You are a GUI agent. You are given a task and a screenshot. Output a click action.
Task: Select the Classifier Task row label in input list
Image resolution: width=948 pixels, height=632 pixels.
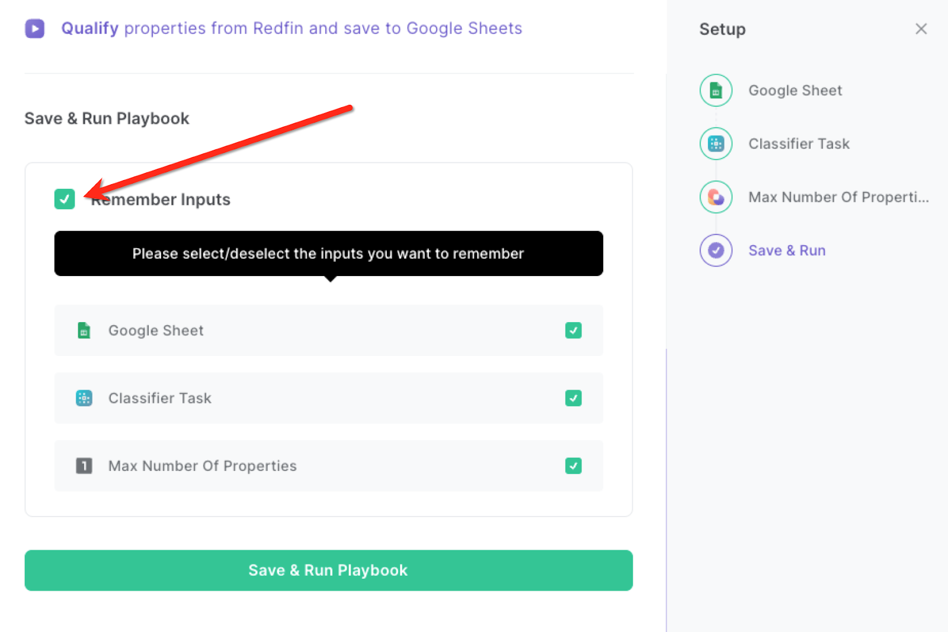click(x=160, y=398)
